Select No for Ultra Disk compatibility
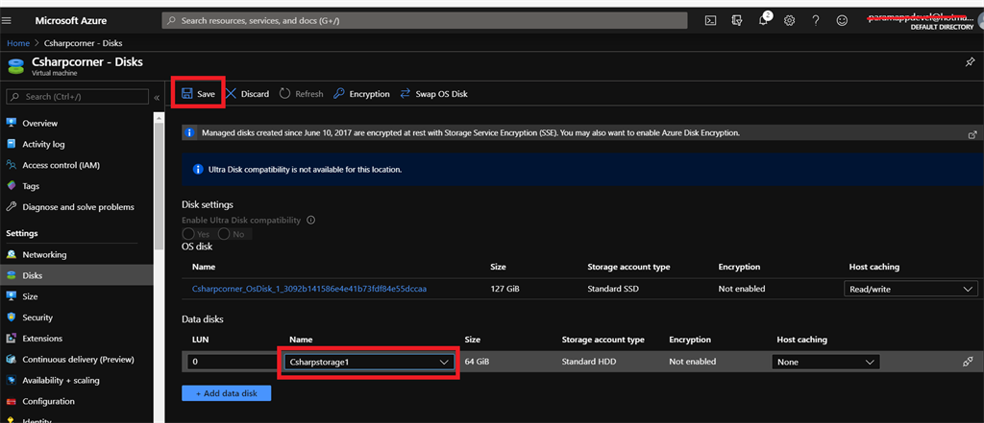Screen dimensions: 984x423 pos(225,234)
